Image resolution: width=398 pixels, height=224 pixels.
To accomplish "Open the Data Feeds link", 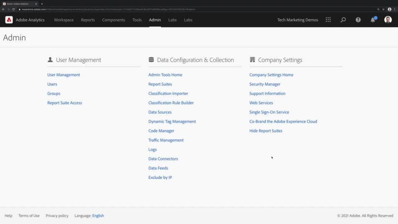I will click(158, 168).
